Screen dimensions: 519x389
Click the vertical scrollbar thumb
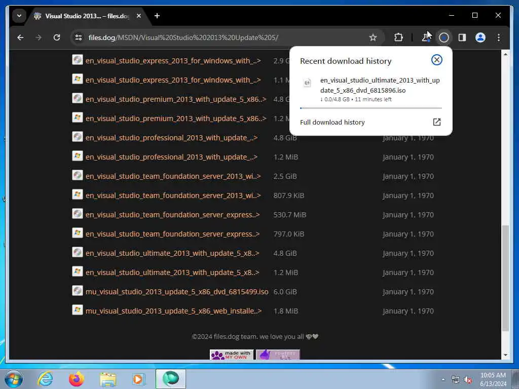tap(505, 278)
